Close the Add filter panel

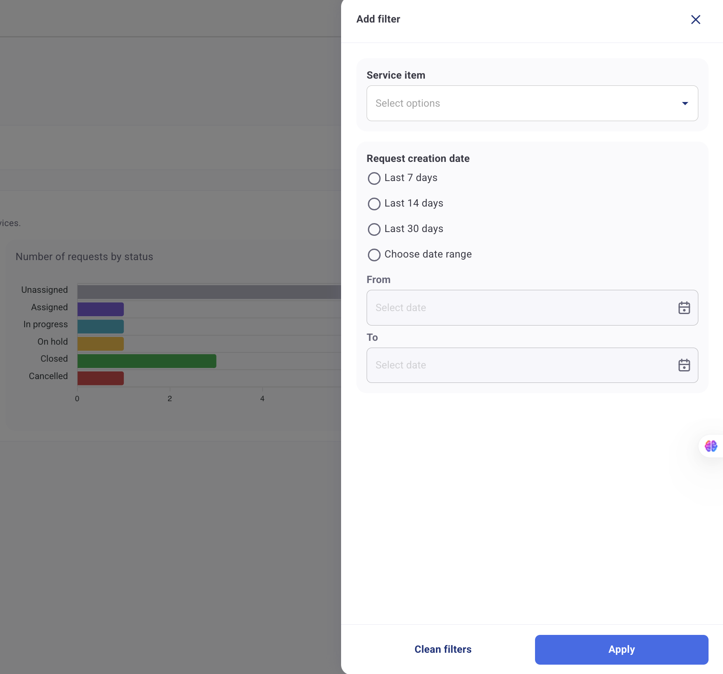tap(695, 20)
